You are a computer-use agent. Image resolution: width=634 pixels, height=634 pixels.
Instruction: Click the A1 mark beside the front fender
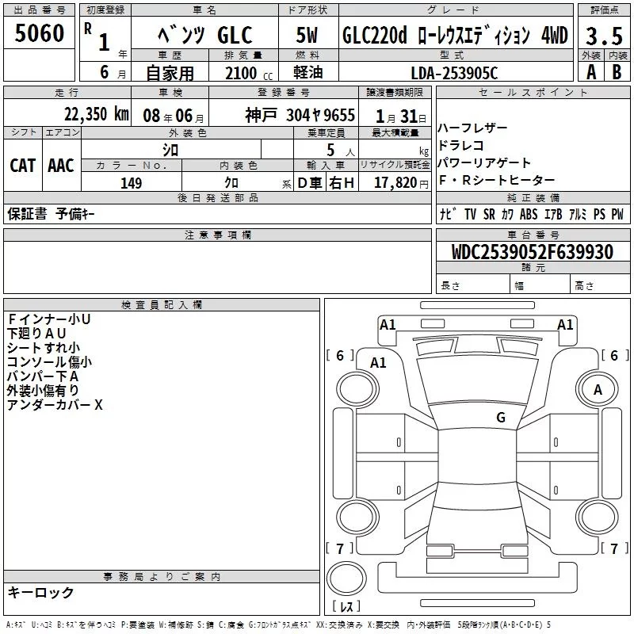(x=378, y=362)
